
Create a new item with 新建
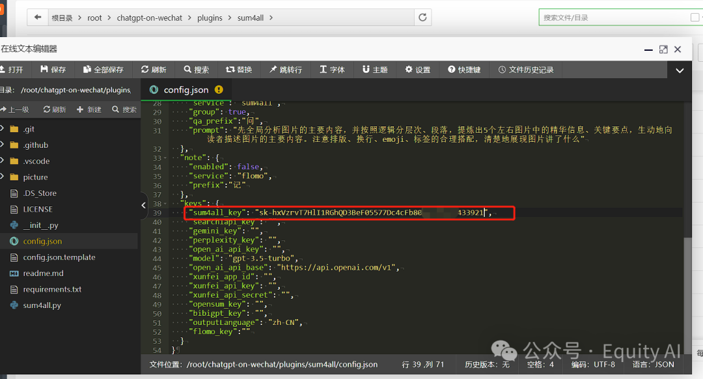pyautogui.click(x=89, y=109)
